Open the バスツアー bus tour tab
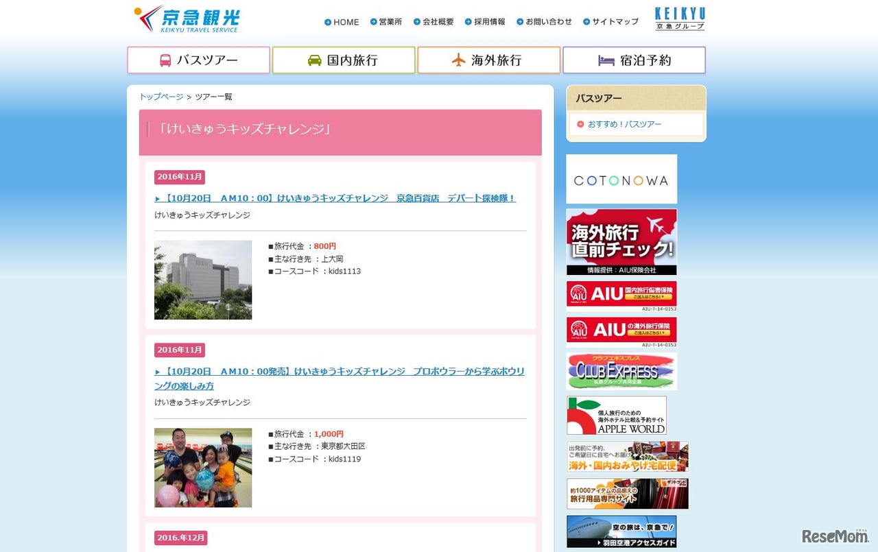 tap(198, 60)
